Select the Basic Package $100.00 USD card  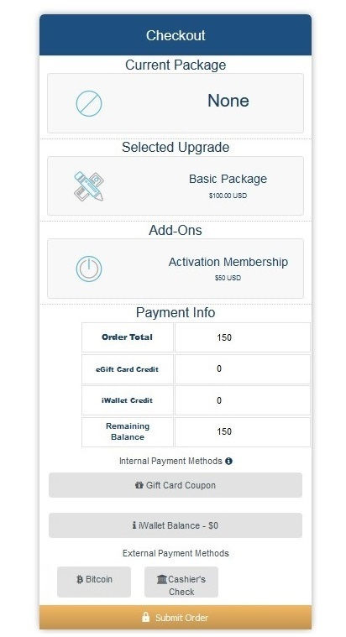pos(176,186)
